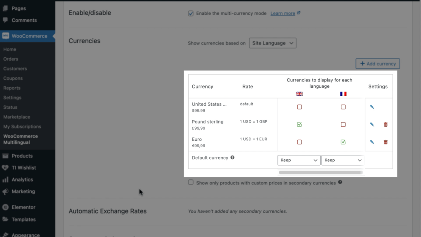Edit the United States dollar currency
Screen dimensions: 421x237
coord(372,107)
